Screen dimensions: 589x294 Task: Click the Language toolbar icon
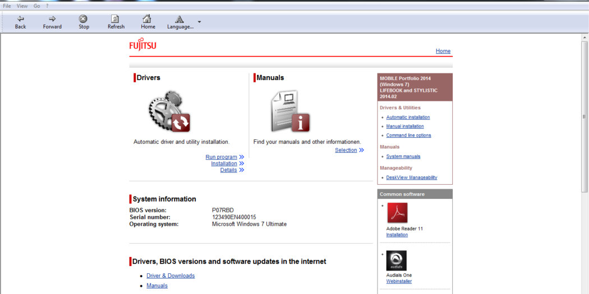pos(180,19)
